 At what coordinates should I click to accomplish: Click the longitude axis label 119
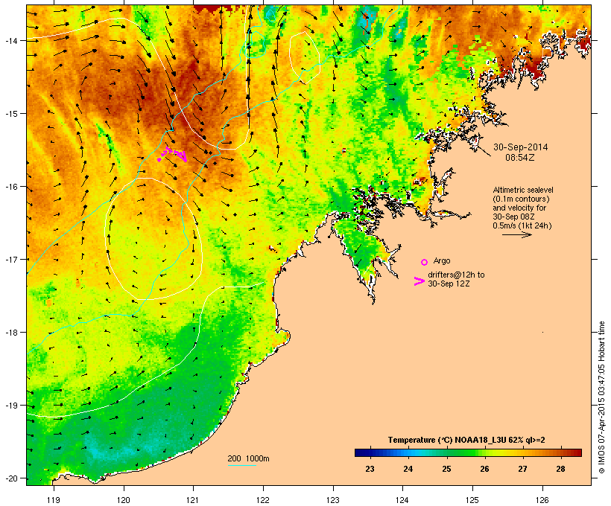point(54,500)
